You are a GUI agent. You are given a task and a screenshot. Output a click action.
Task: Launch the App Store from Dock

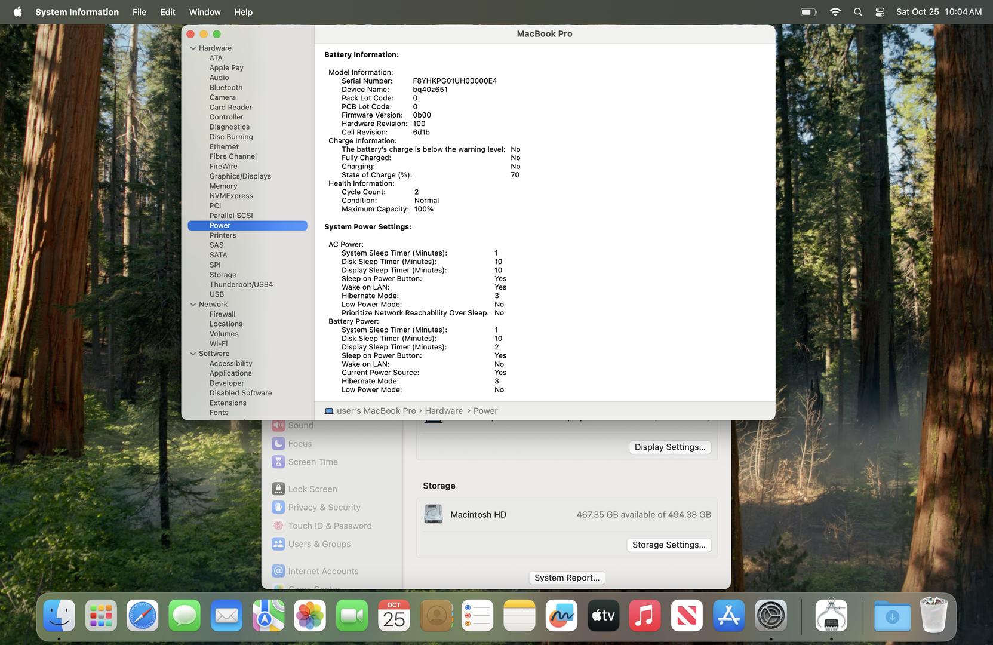pos(728,616)
